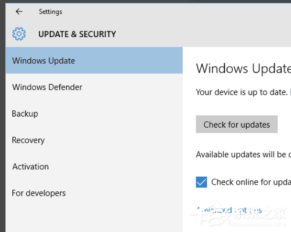291x232 pixels.
Task: Click the Check for updates button
Action: 237,124
